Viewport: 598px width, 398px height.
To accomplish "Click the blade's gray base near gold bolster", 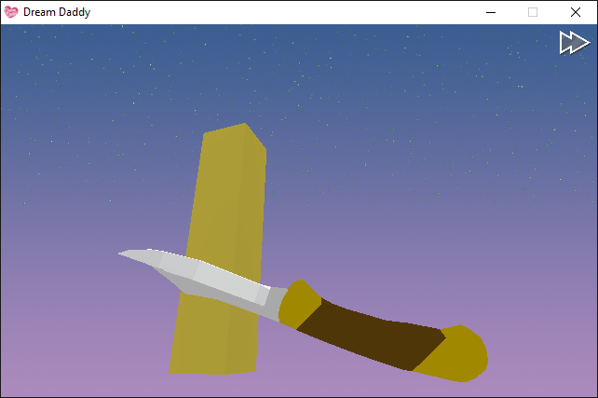I will click(276, 299).
